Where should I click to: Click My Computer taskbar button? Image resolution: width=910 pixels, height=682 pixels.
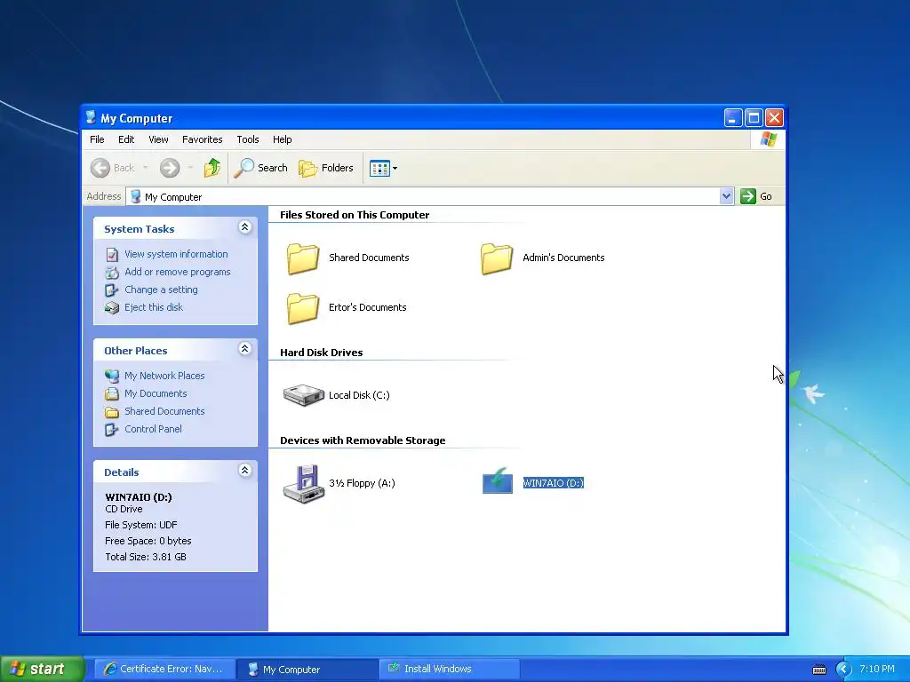307,670
